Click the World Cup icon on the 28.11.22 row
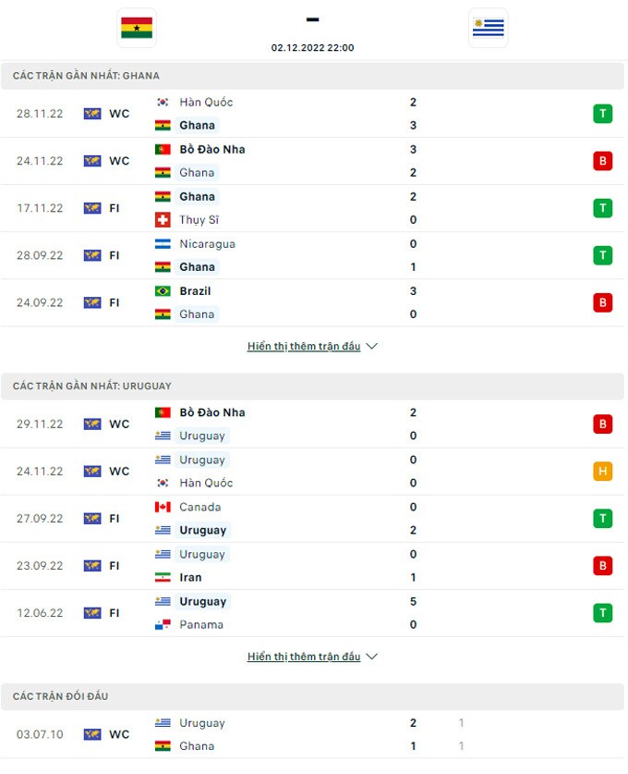This screenshot has height=774, width=628. pos(92,114)
